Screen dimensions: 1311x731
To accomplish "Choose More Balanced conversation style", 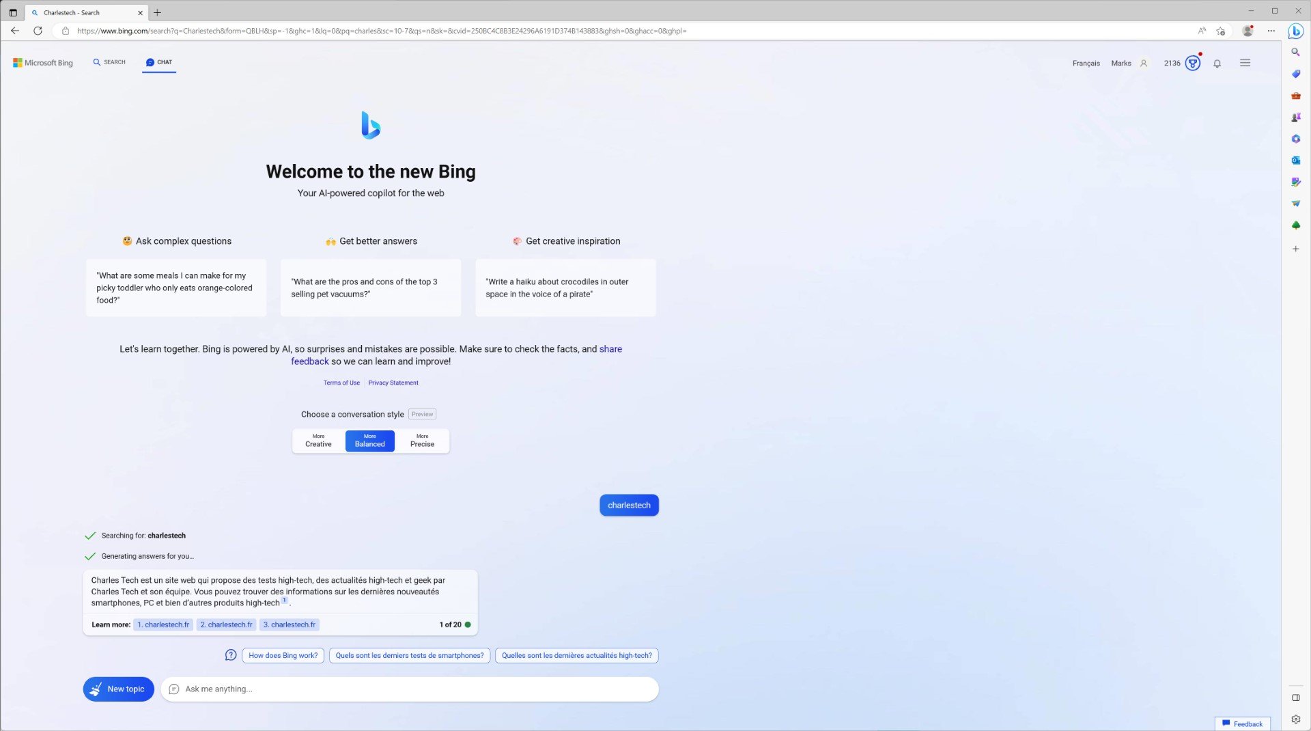I will (370, 441).
